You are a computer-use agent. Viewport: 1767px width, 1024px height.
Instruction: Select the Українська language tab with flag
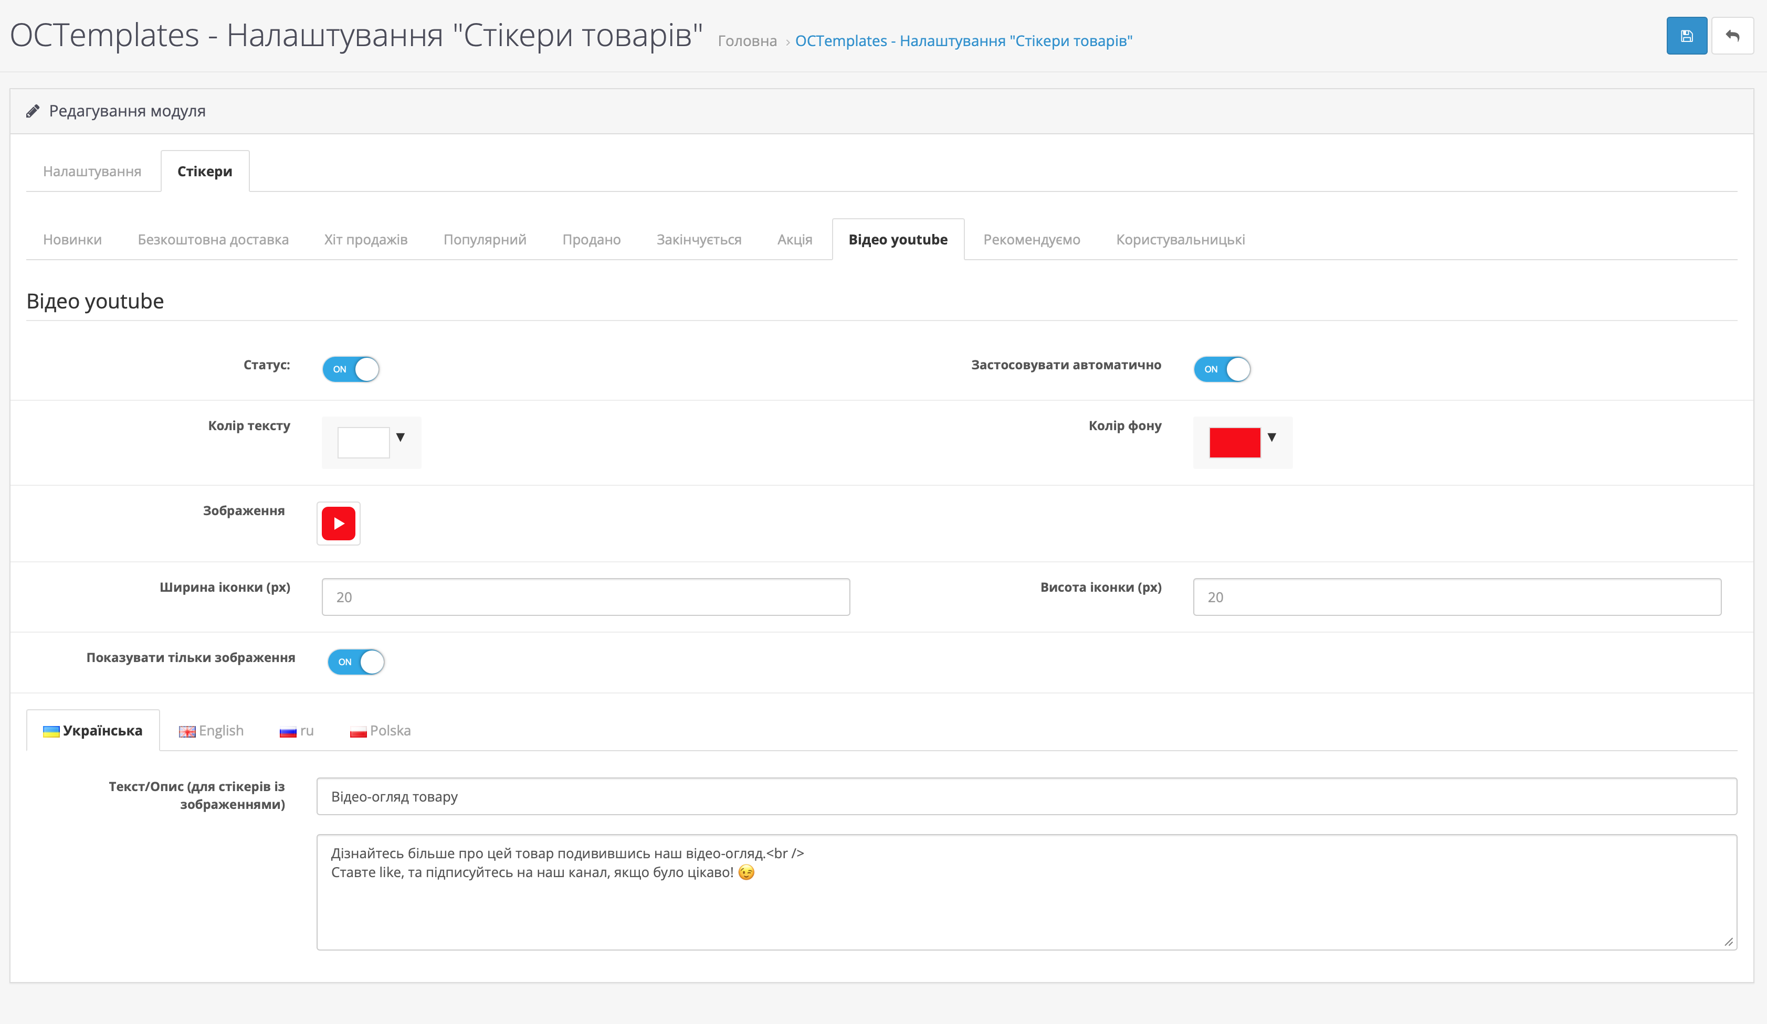92,730
